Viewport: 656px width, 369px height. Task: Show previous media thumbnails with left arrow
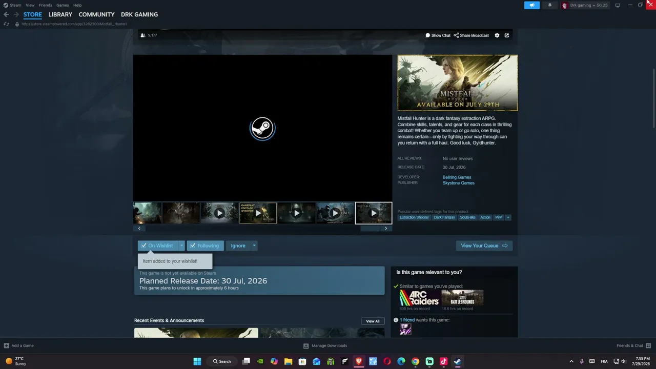139,229
